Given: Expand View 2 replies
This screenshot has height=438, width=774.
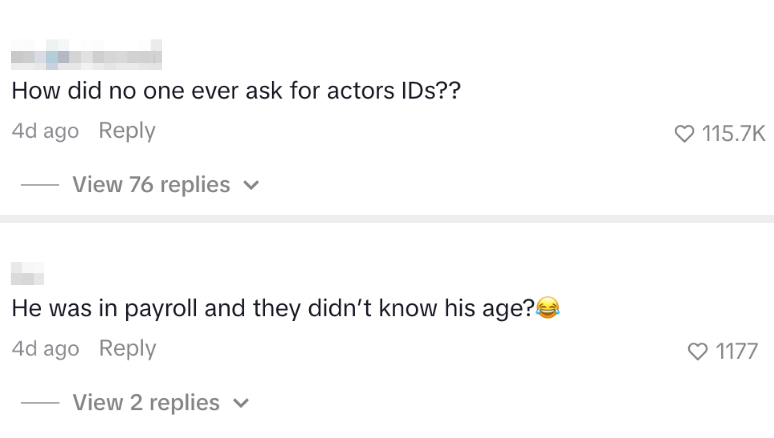Looking at the screenshot, I should 146,402.
